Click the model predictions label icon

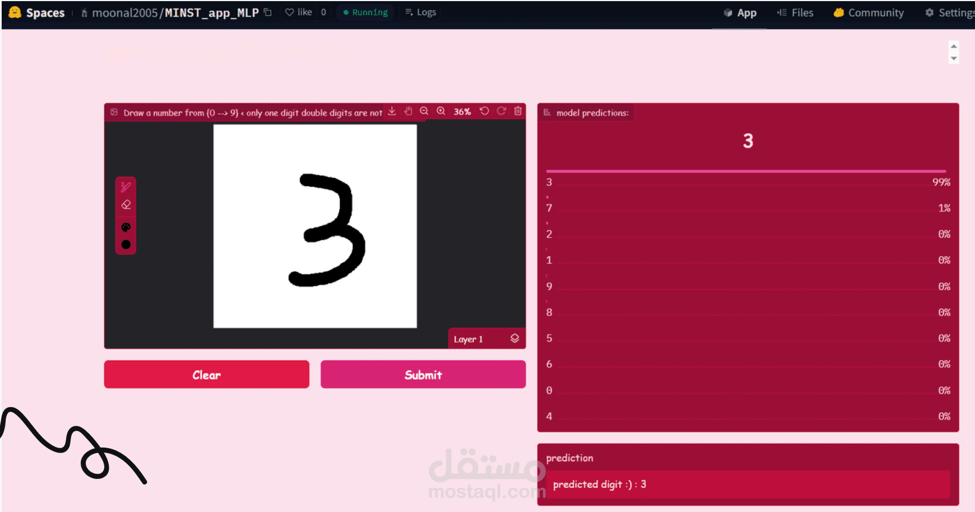(547, 113)
